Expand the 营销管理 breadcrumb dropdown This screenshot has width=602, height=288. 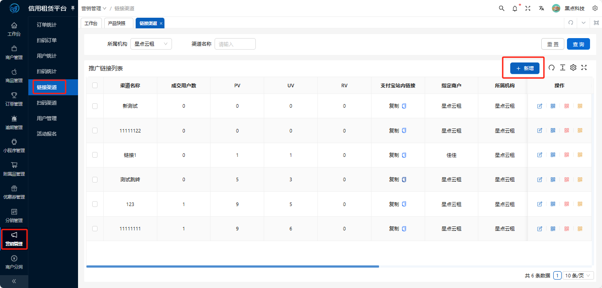94,8
